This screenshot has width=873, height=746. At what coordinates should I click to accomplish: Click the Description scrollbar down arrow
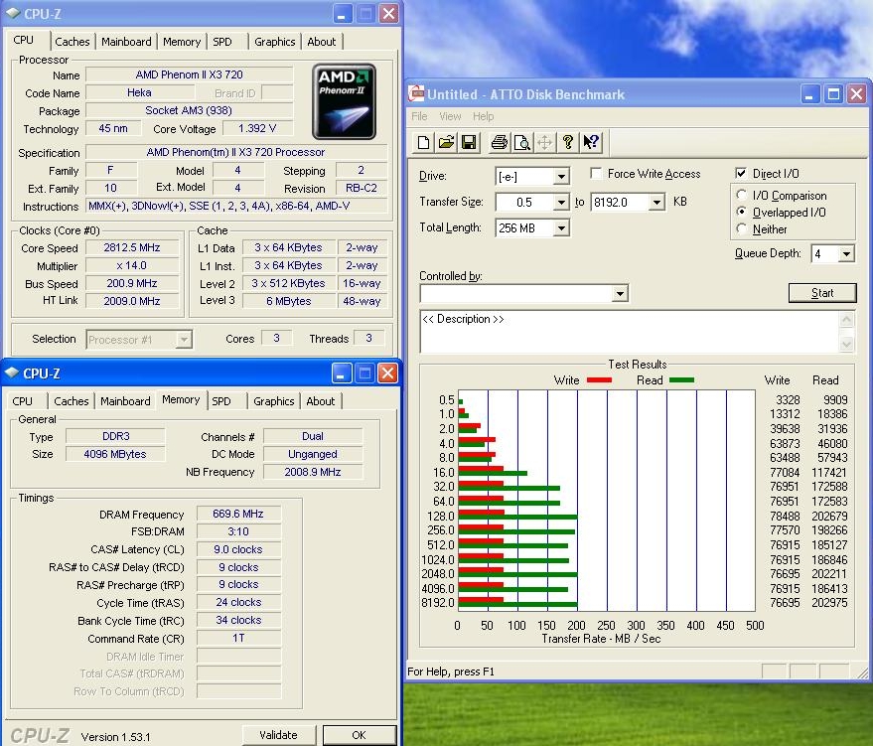pos(846,345)
